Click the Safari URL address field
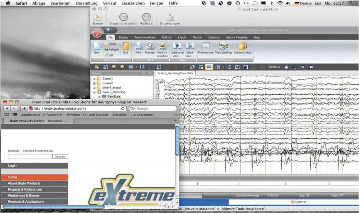 77,108
